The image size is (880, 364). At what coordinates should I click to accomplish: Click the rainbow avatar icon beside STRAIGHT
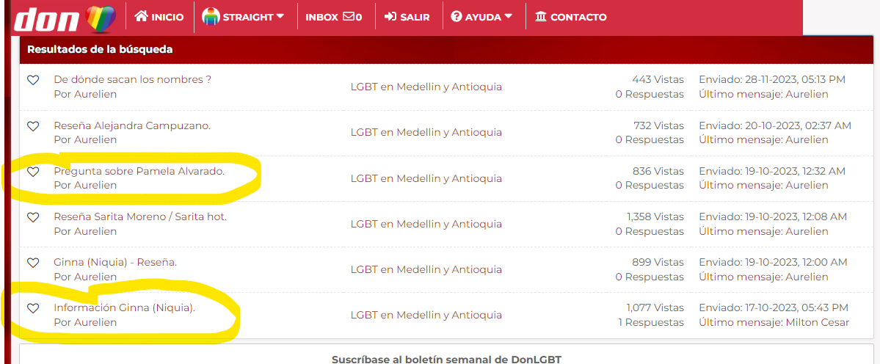211,17
